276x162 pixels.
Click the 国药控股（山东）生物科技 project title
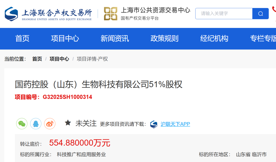pyautogui.click(x=99, y=84)
